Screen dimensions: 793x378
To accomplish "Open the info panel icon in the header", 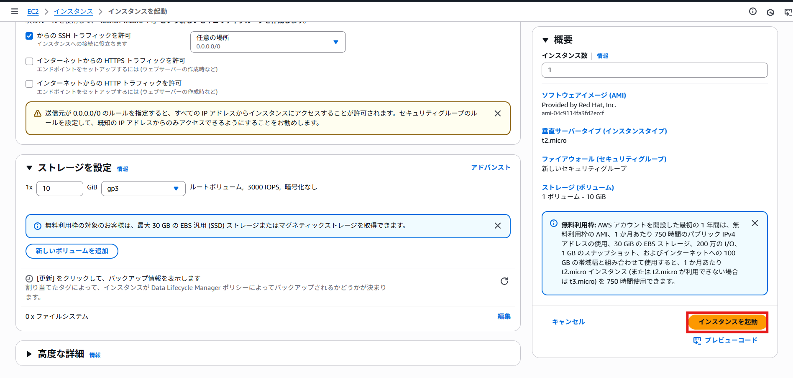I will point(753,11).
